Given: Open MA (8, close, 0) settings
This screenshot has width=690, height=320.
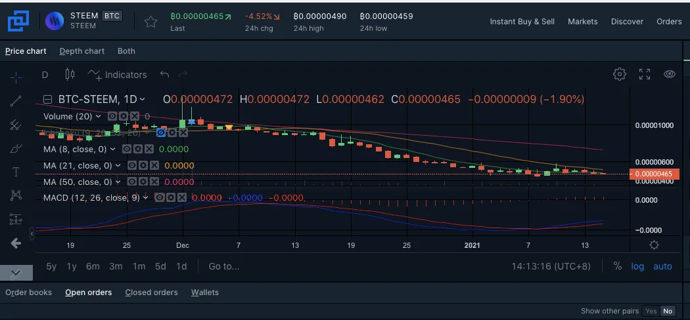Looking at the screenshot, I should point(138,150).
